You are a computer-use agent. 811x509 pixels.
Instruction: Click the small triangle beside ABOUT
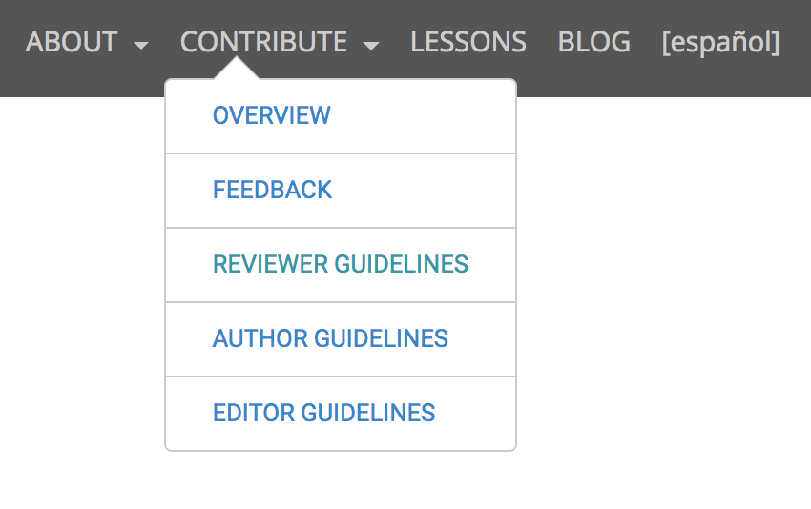pos(141,45)
